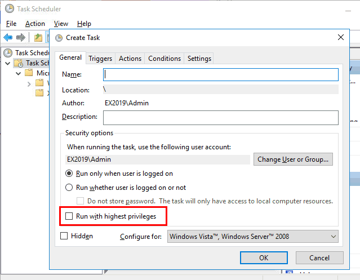Collapse the Microsoft folder tree node
Screen dimensions: 360x280
click(18, 73)
